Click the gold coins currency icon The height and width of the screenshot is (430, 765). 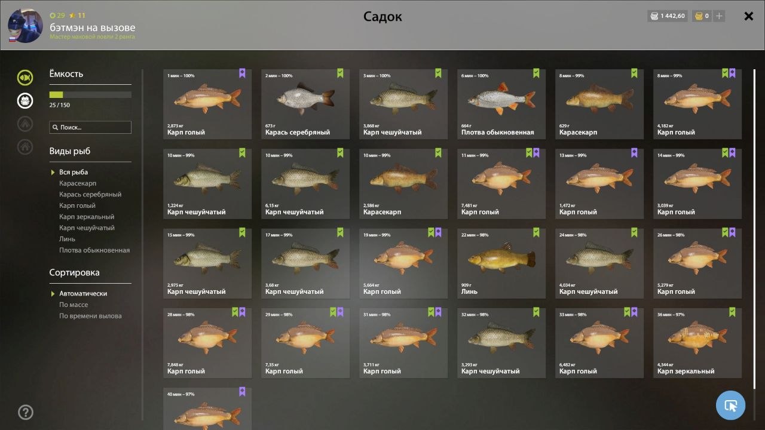click(698, 16)
